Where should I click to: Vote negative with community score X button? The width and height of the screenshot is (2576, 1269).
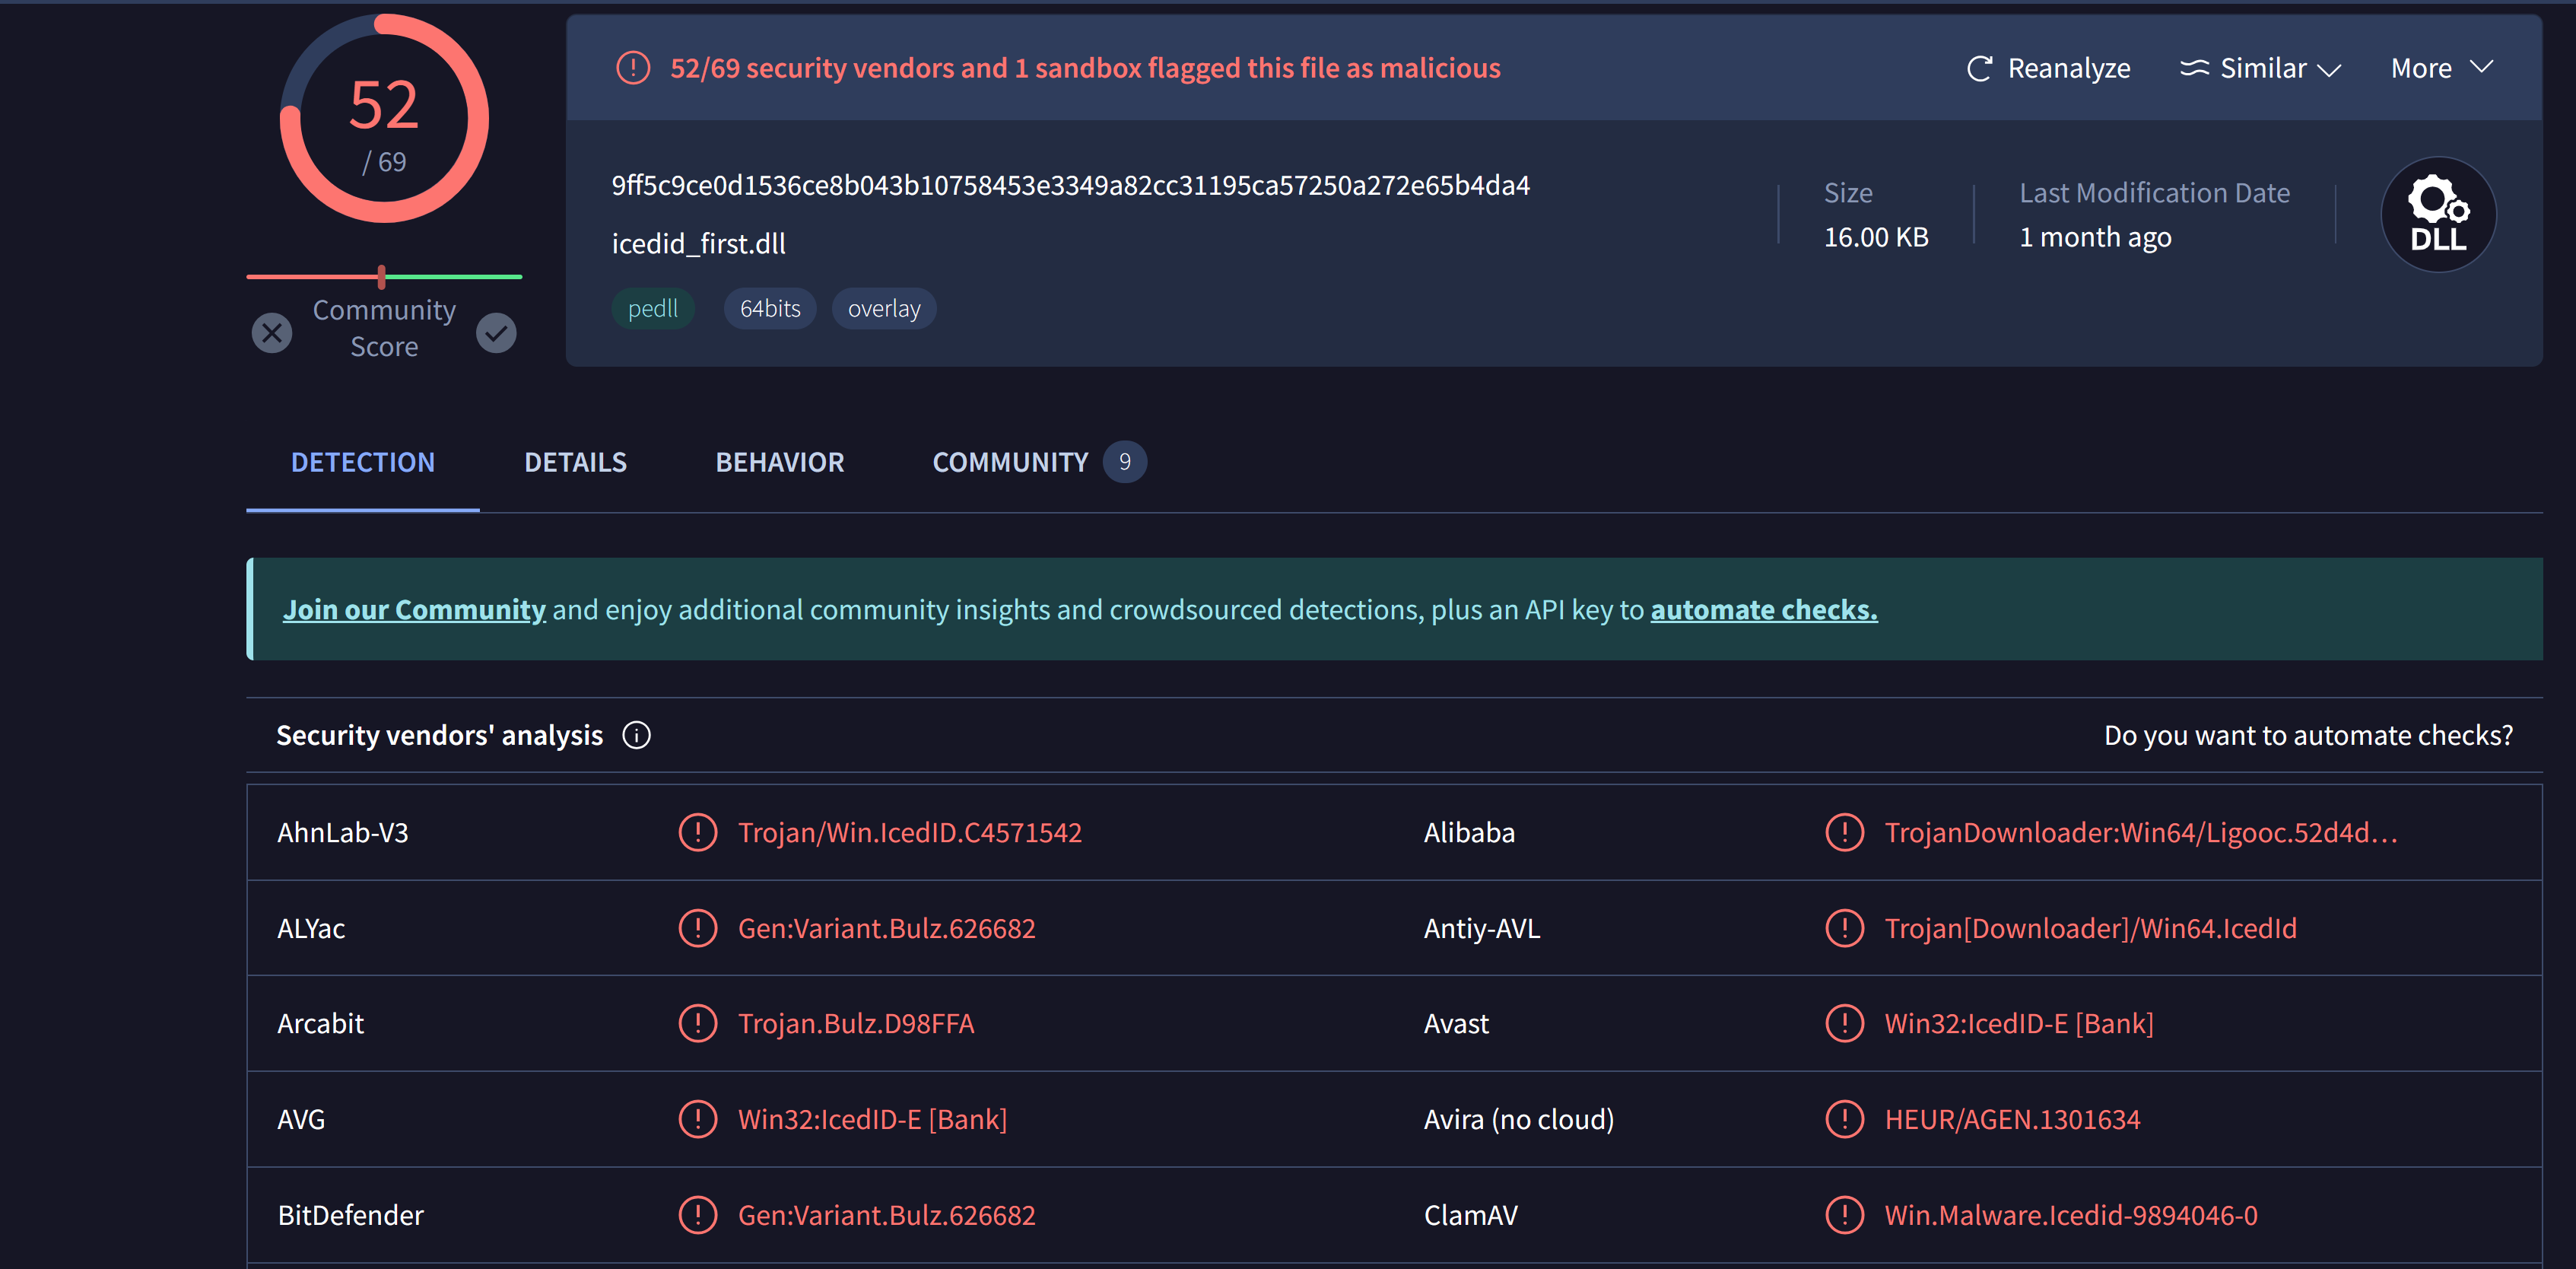272,333
